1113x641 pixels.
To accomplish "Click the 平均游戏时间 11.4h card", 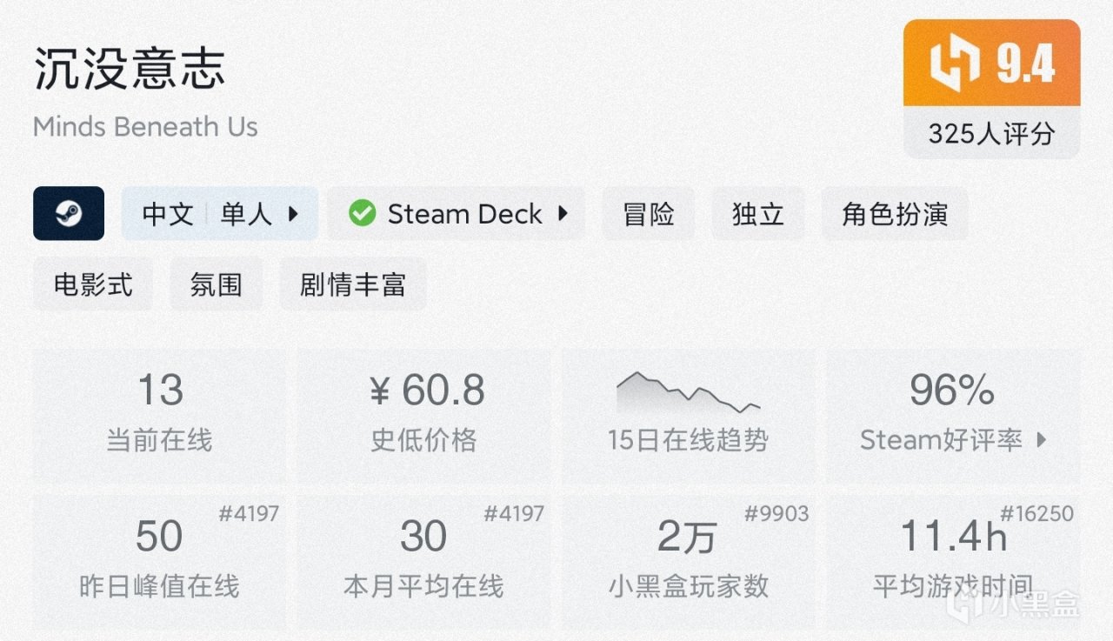I will [953, 560].
